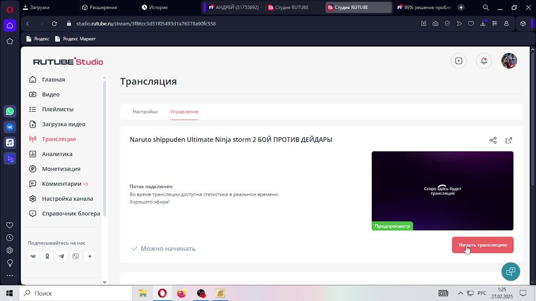Switch РУС input language in tray
The height and width of the screenshot is (301, 536).
click(x=482, y=293)
